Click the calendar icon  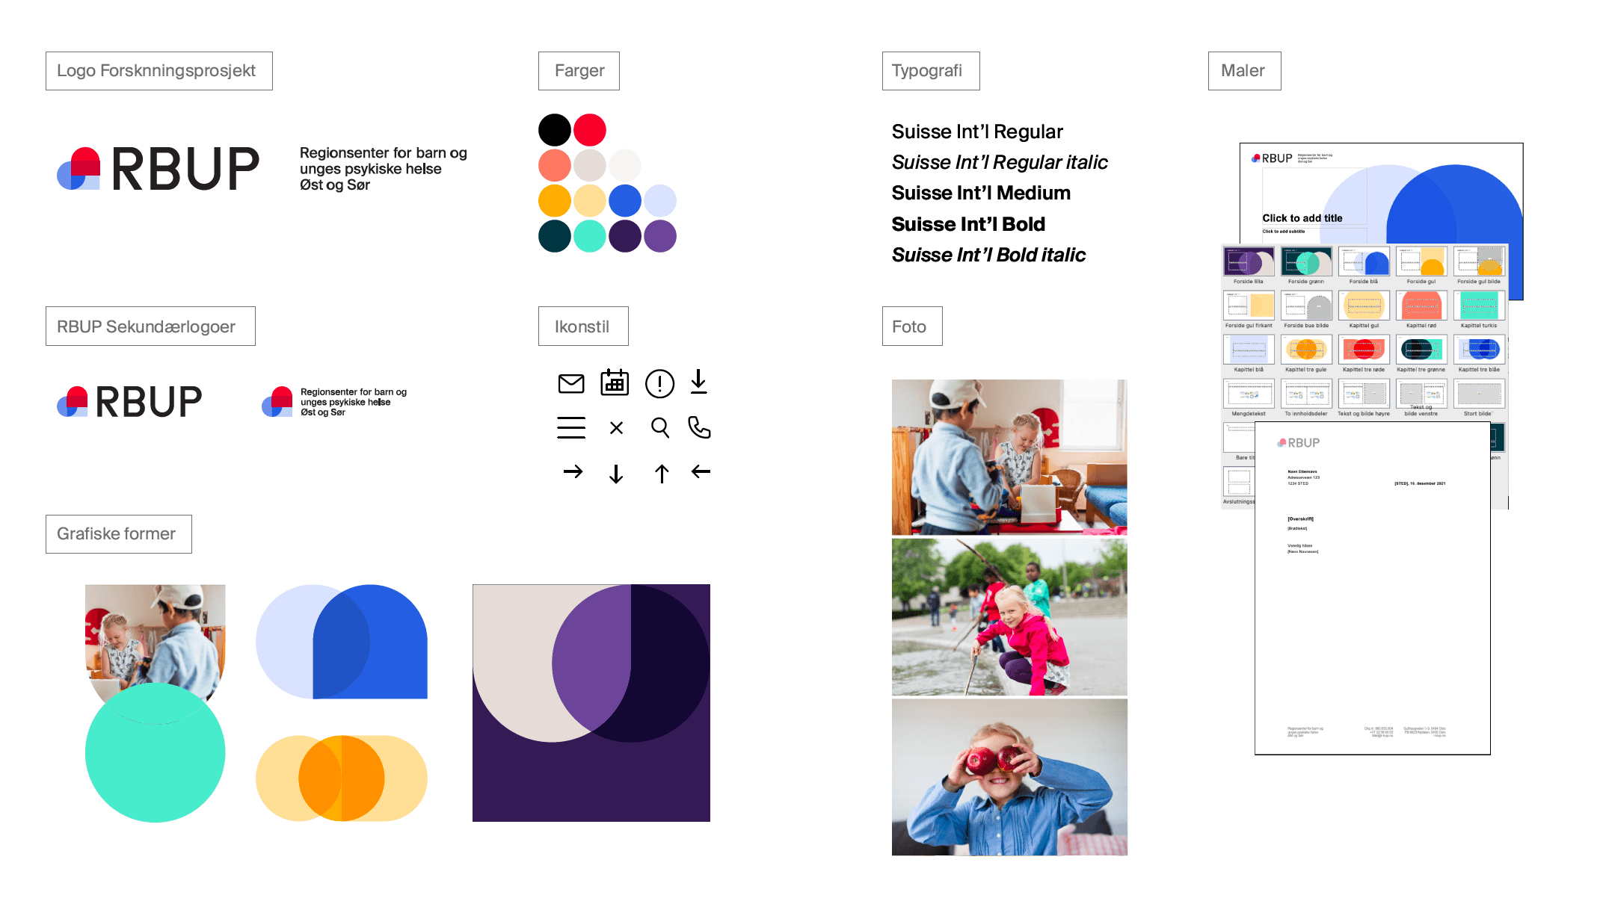615,383
